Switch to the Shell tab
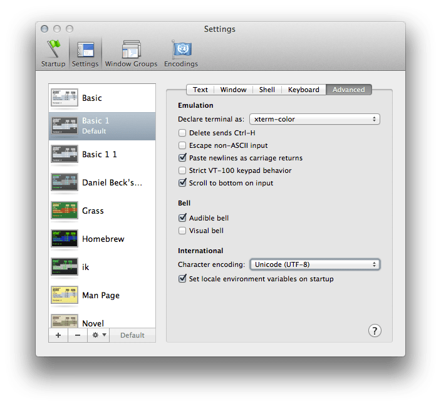The width and height of the screenshot is (441, 406). click(267, 90)
